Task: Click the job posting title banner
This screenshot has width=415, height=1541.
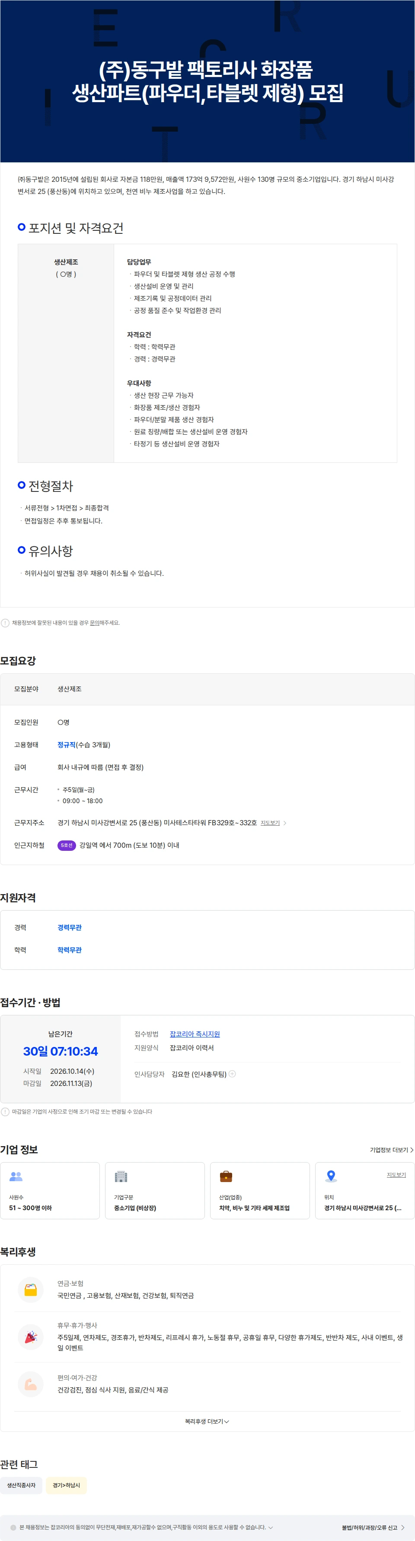Action: point(207,81)
